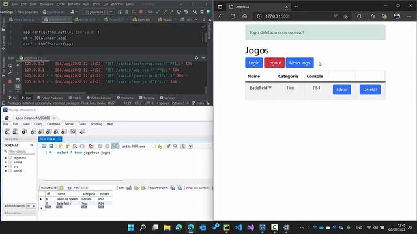This screenshot has width=417, height=234.
Task: Click Open SQL file folder icon
Action: (44, 146)
